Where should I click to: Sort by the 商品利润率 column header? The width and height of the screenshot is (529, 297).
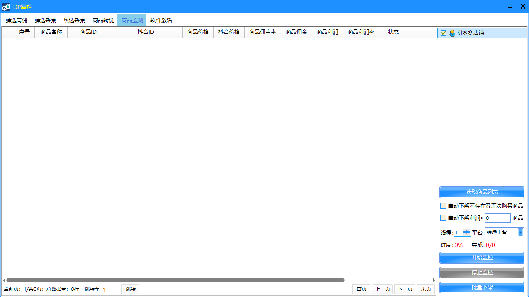click(361, 32)
